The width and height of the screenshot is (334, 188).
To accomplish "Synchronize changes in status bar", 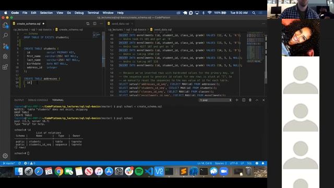I will coord(20,163).
